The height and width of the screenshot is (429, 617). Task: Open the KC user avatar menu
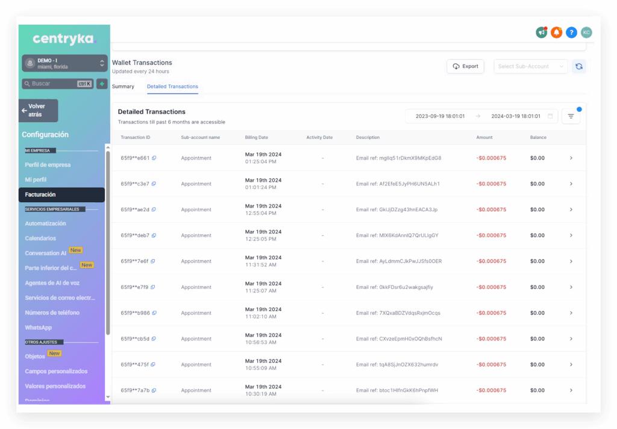(586, 32)
